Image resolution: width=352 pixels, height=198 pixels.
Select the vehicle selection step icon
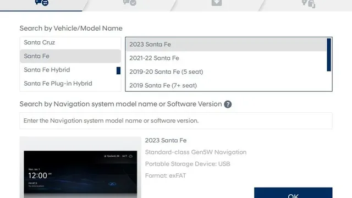(x=42, y=3)
